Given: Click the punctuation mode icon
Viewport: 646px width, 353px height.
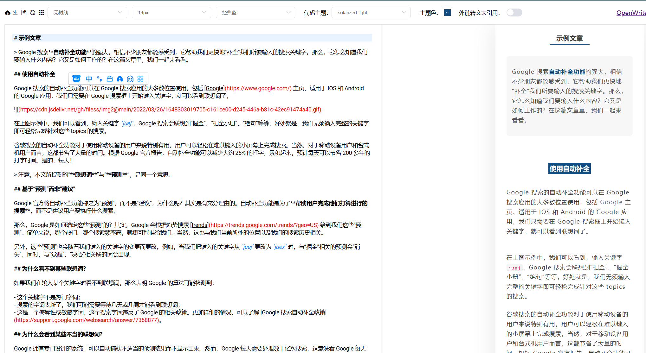Looking at the screenshot, I should click(x=99, y=79).
